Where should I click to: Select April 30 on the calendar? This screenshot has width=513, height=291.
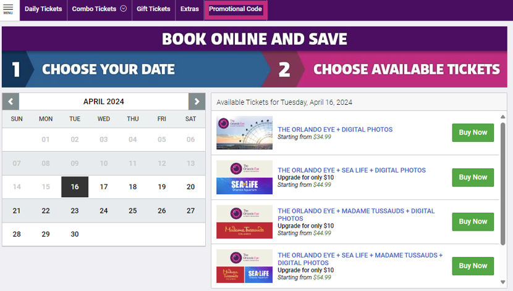click(x=75, y=234)
